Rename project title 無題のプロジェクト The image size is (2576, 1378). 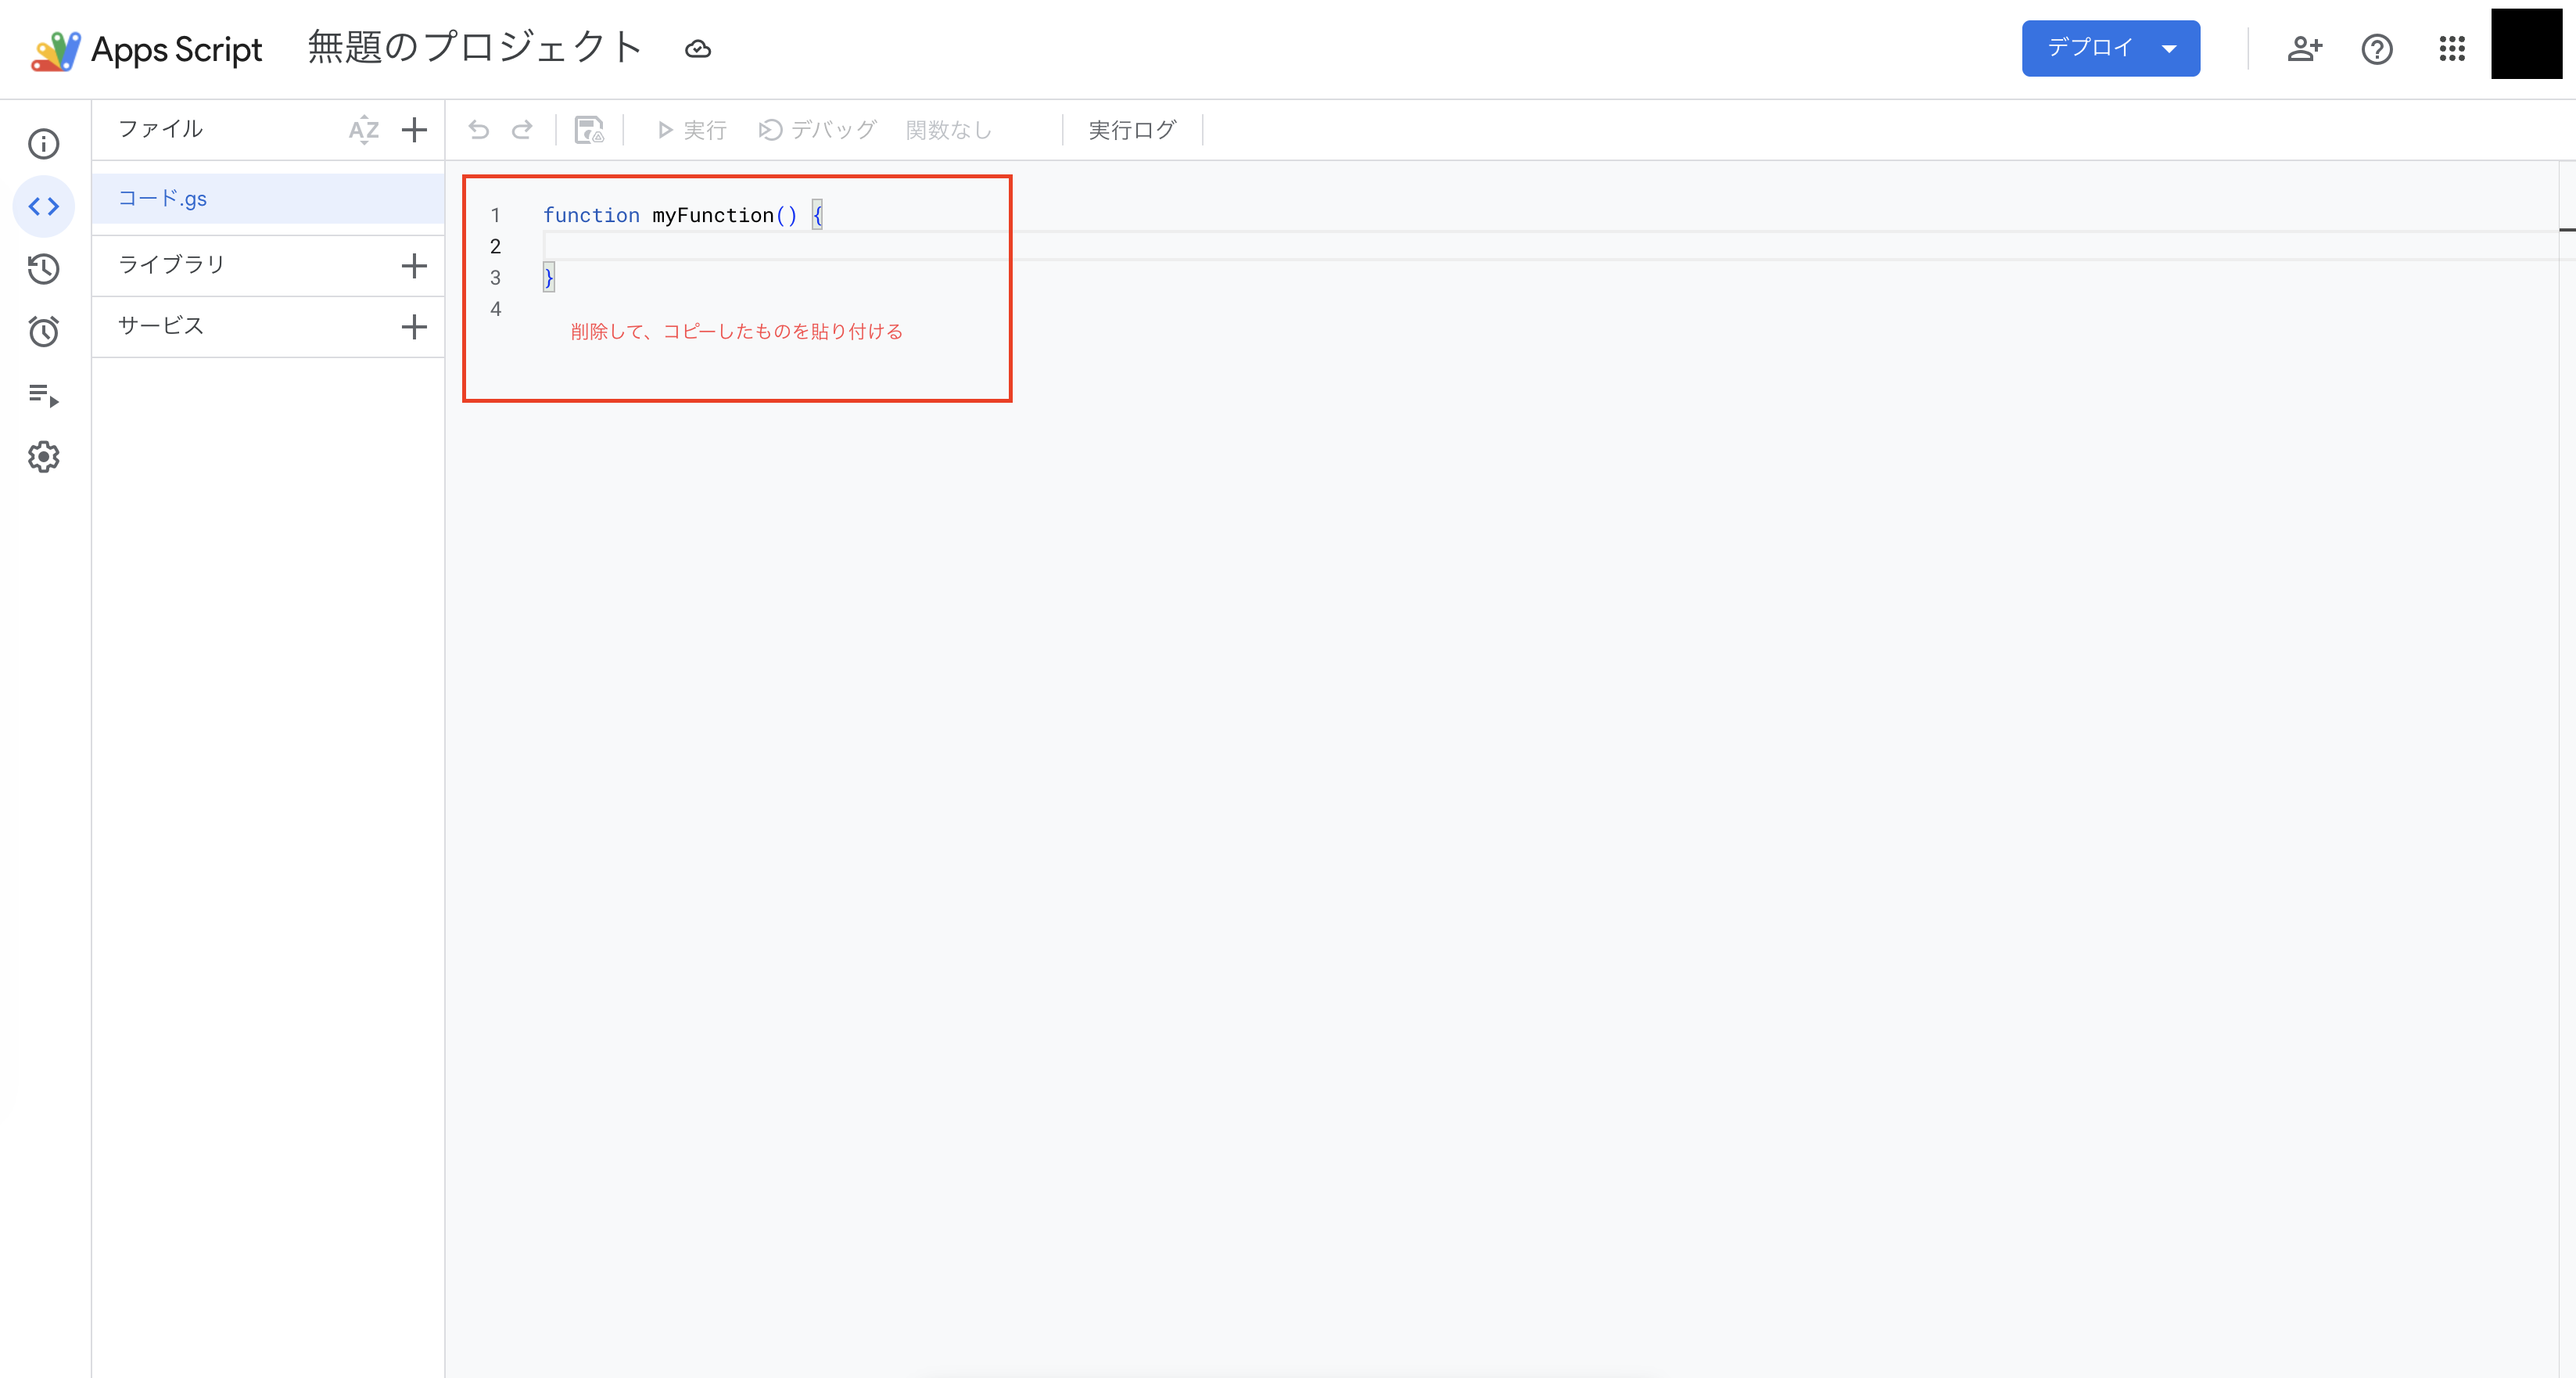click(474, 48)
